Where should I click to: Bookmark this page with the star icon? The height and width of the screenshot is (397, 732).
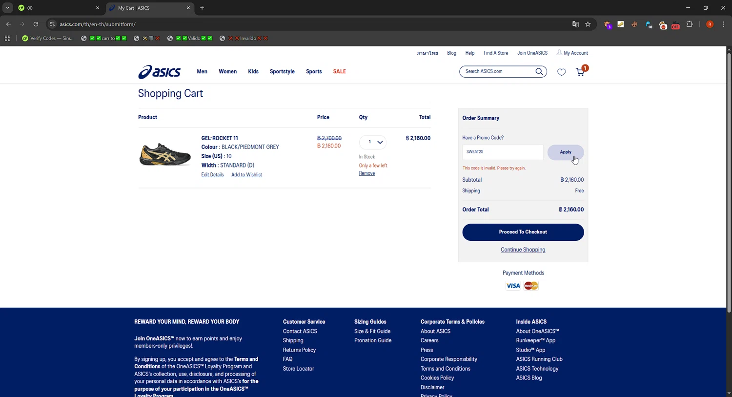pyautogui.click(x=588, y=24)
